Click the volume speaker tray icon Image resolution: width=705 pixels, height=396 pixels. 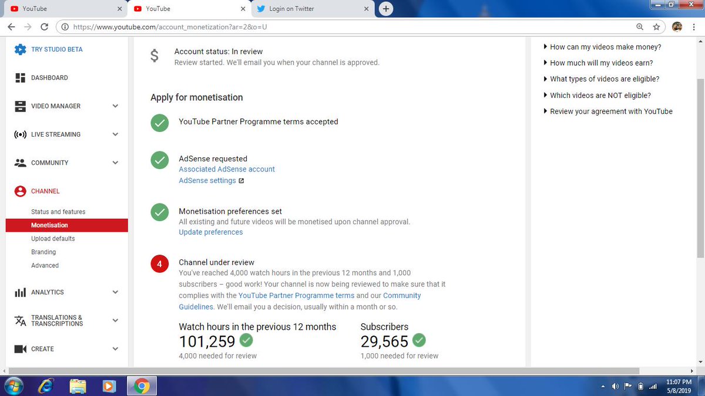coord(615,386)
